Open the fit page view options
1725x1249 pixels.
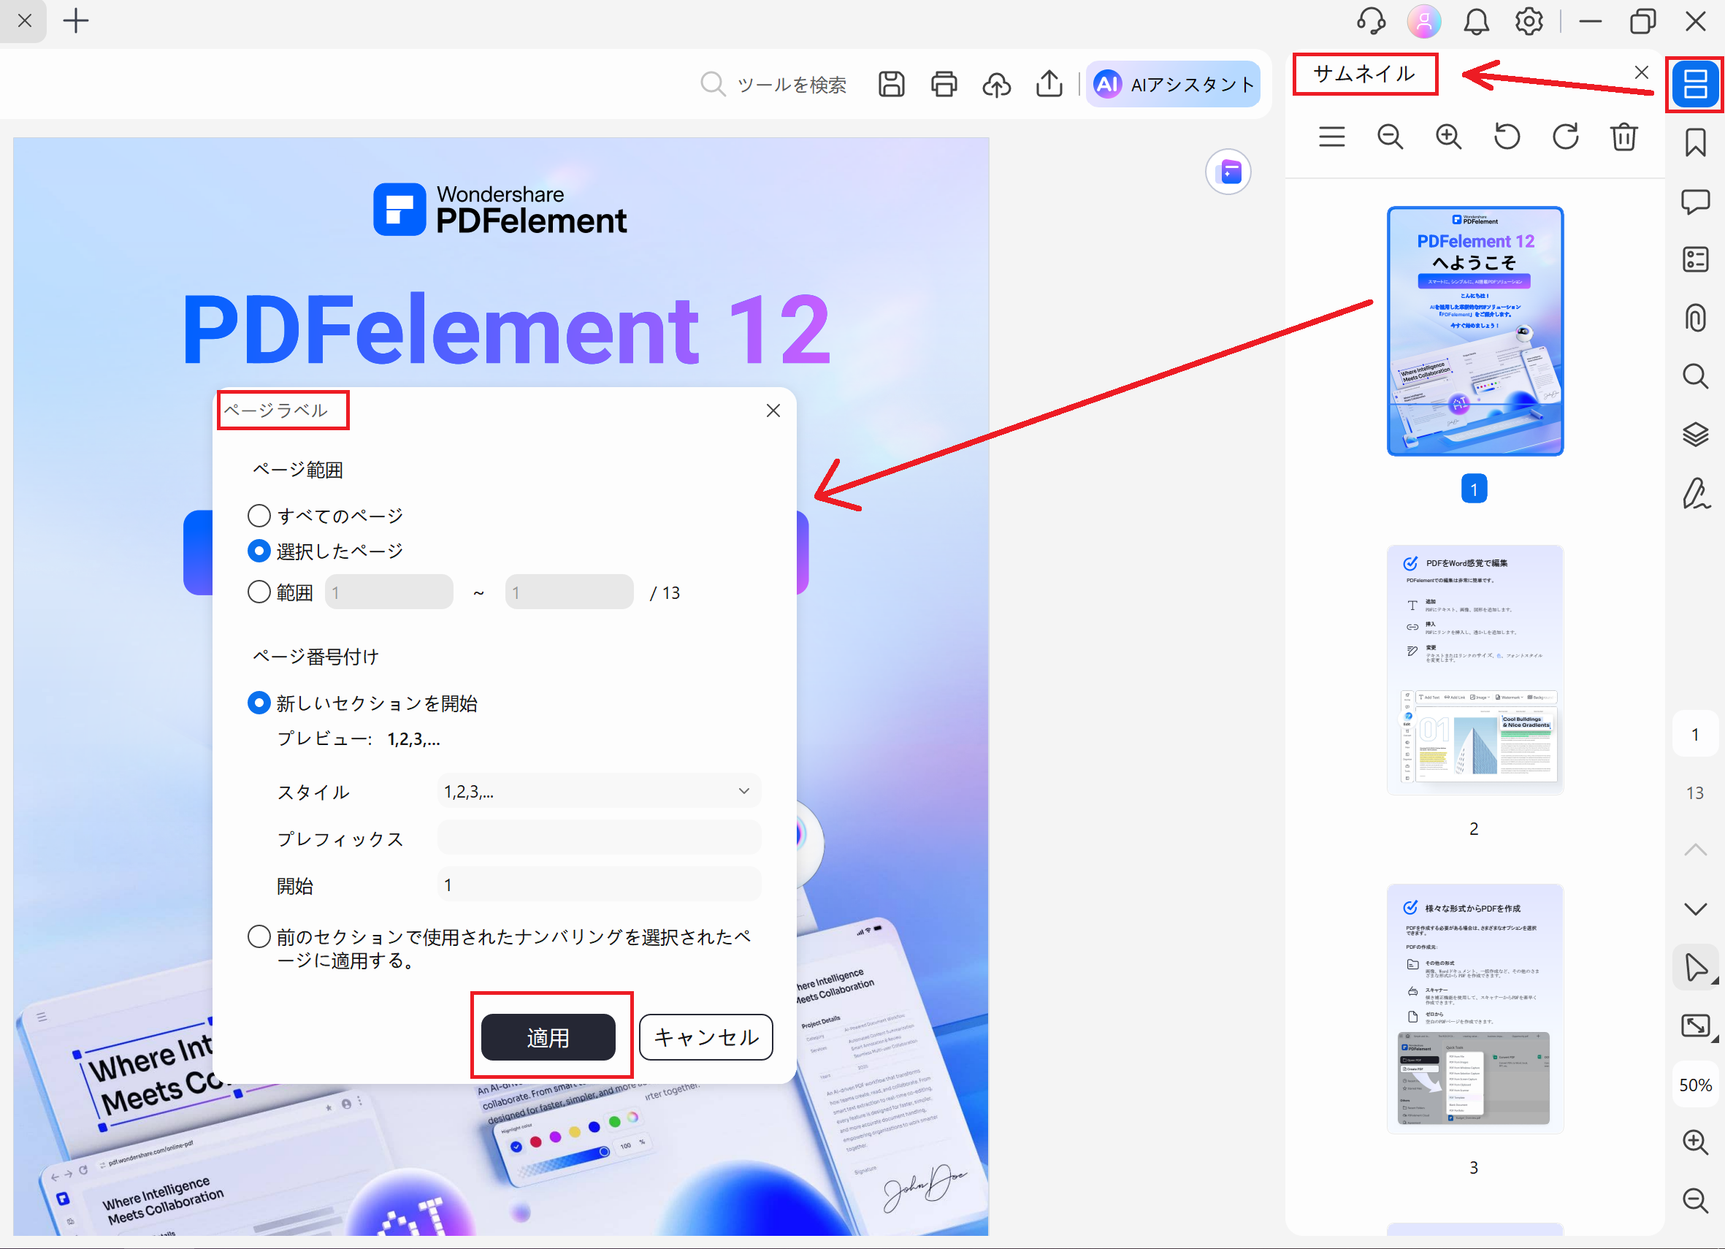point(1695,1026)
